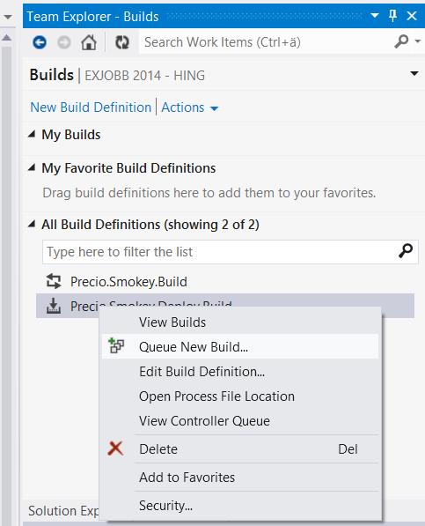Switch to the Solution Explorer tab

pyautogui.click(x=63, y=511)
